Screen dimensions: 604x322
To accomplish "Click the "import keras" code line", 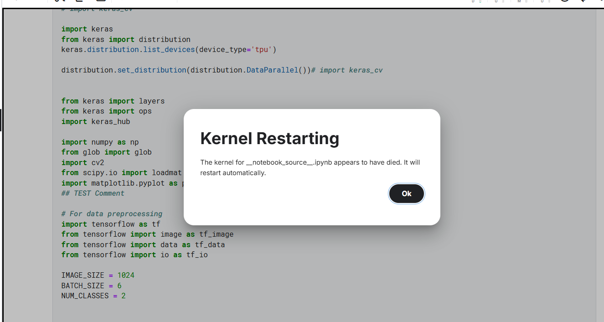I will point(87,29).
